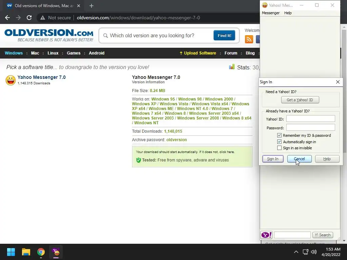Show hidden system tray icons

(296, 252)
